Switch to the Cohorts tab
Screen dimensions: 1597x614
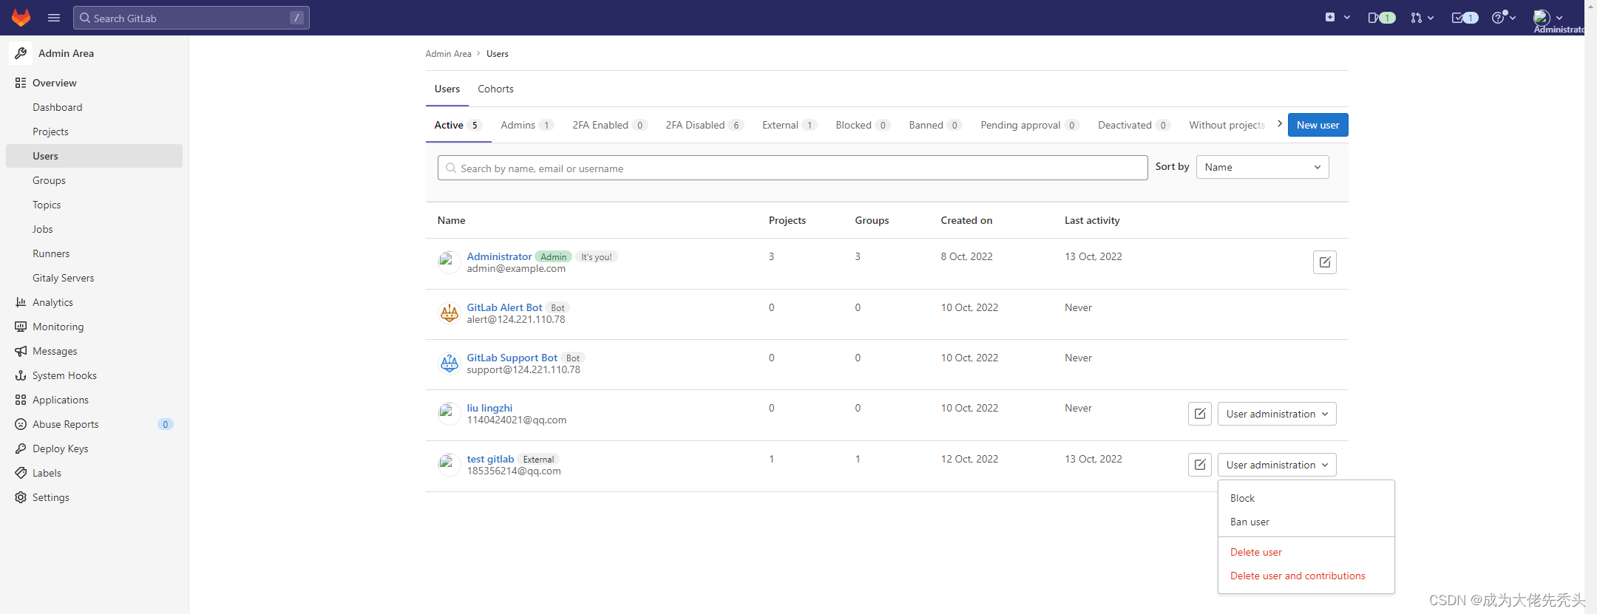click(495, 89)
